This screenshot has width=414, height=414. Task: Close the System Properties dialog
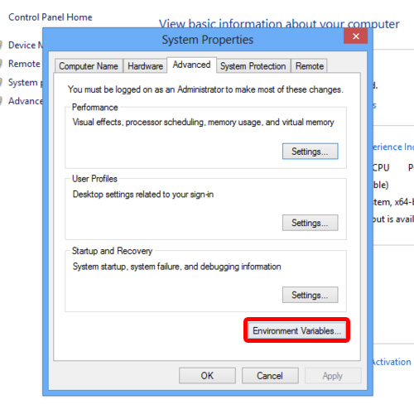(355, 36)
